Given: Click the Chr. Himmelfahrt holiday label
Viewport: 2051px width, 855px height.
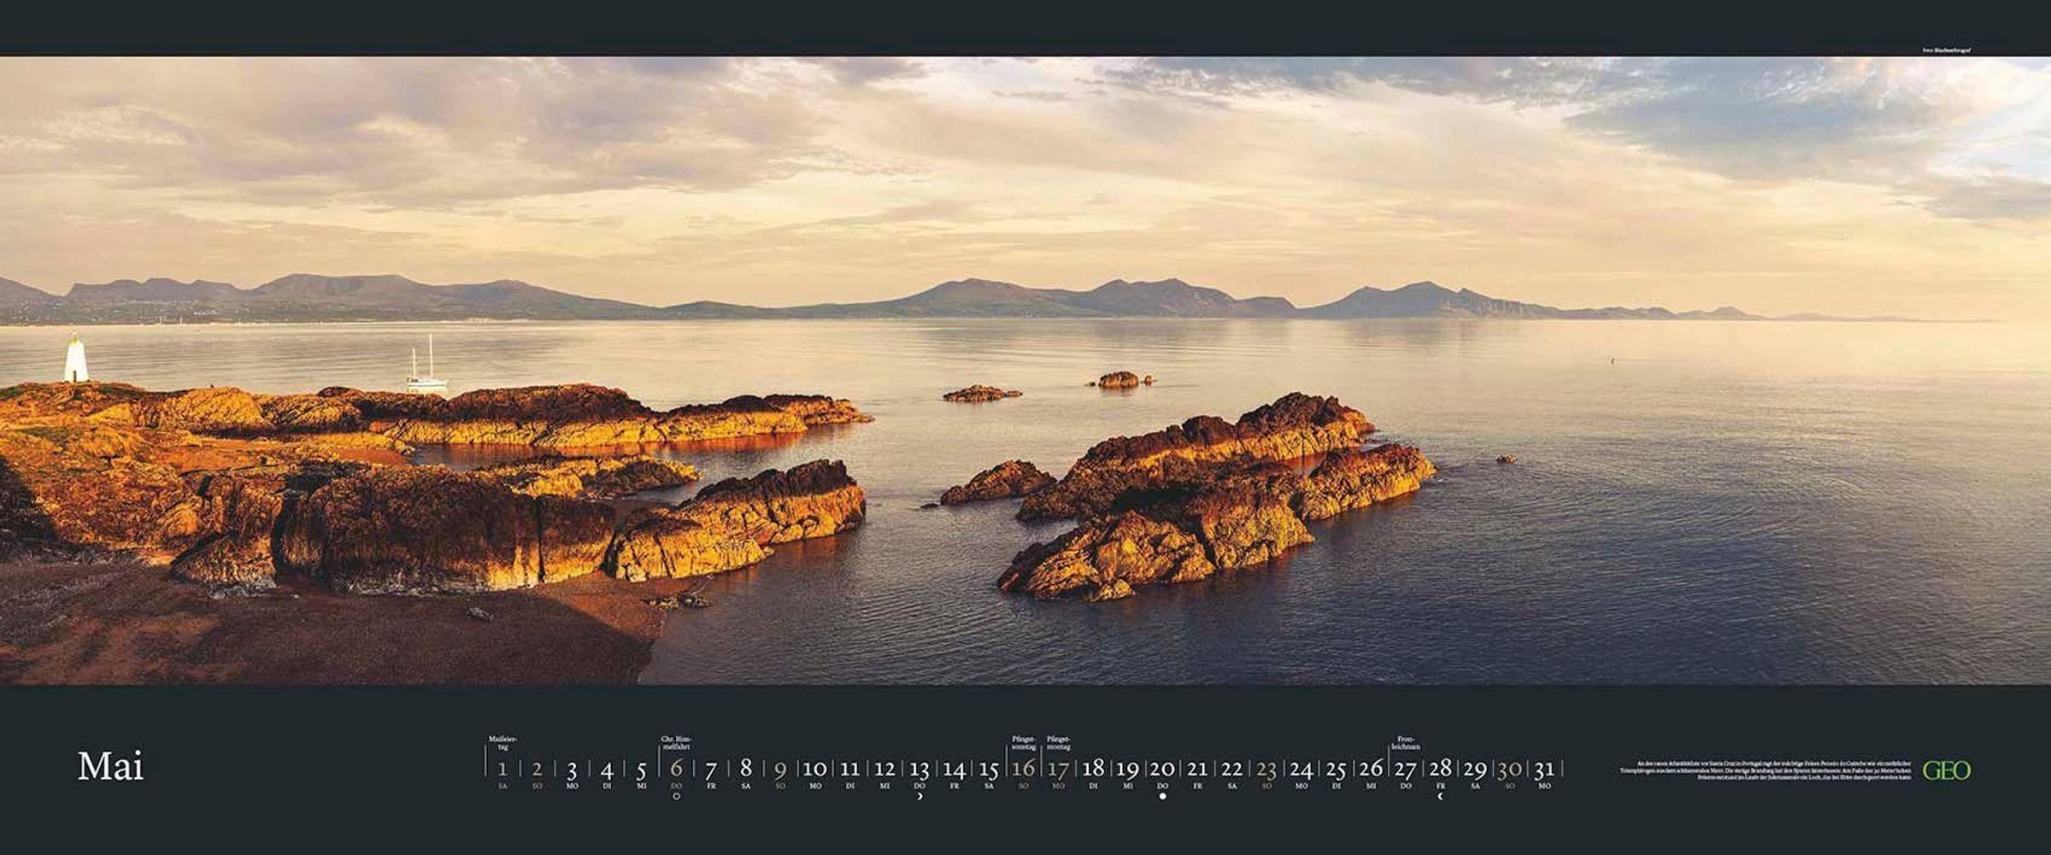Looking at the screenshot, I should 676,742.
